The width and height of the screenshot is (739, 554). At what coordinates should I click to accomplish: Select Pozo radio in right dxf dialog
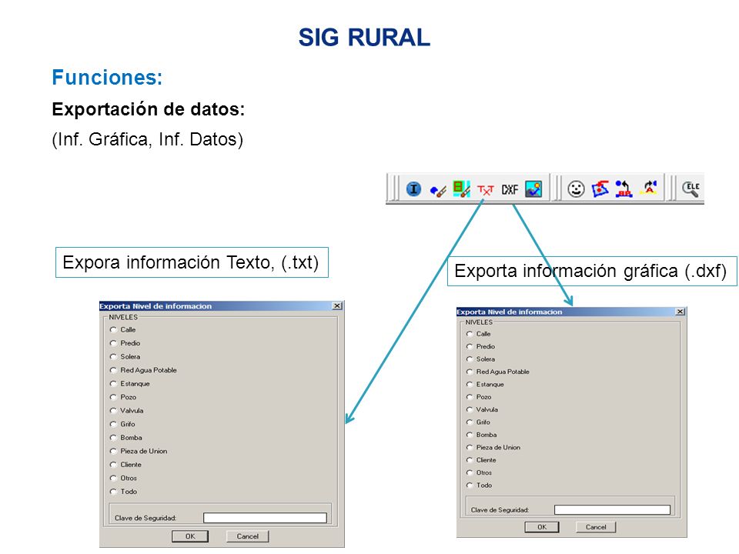[x=470, y=397]
